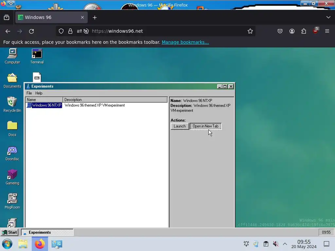Screen dimensions: 335x251
Task: Click the Description column header
Action: tap(115, 100)
